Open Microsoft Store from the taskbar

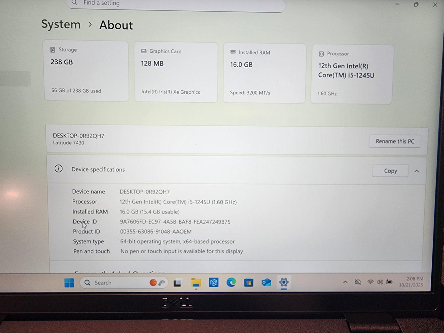tap(249, 282)
